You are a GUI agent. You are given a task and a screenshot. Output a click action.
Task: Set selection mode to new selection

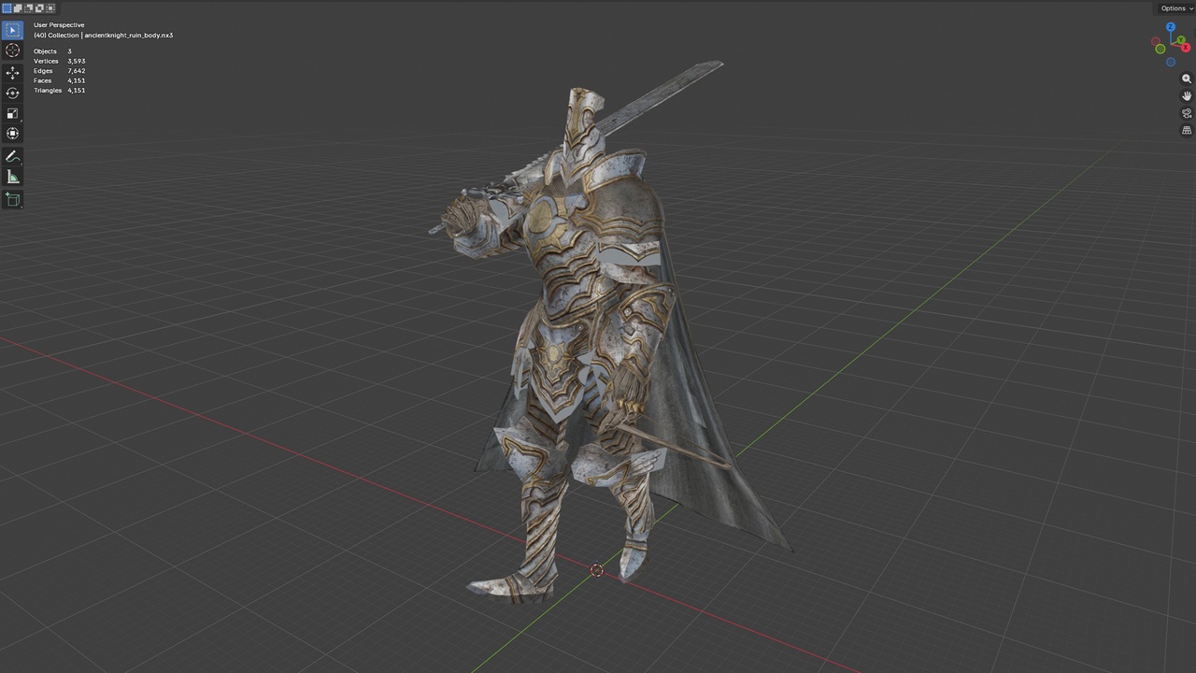coord(7,7)
